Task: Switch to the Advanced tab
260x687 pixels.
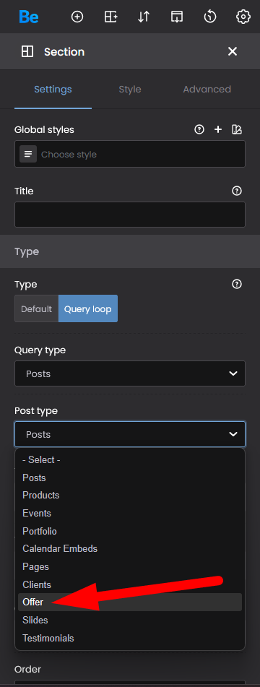Action: (x=207, y=90)
